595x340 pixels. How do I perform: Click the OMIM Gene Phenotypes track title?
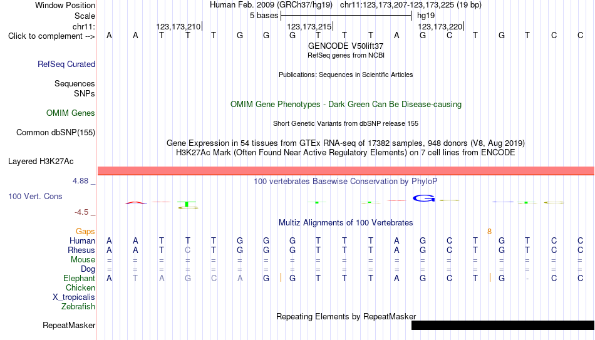[346, 105]
